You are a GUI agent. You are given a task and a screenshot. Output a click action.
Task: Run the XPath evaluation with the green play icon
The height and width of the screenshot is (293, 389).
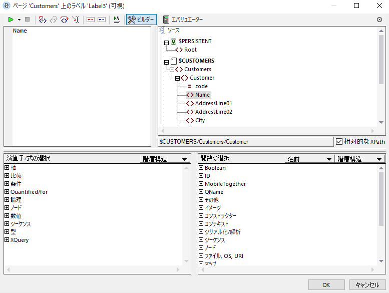[x=11, y=20]
